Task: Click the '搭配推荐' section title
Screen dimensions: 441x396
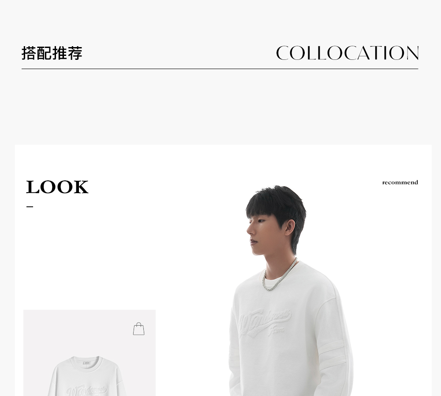Action: click(x=52, y=53)
